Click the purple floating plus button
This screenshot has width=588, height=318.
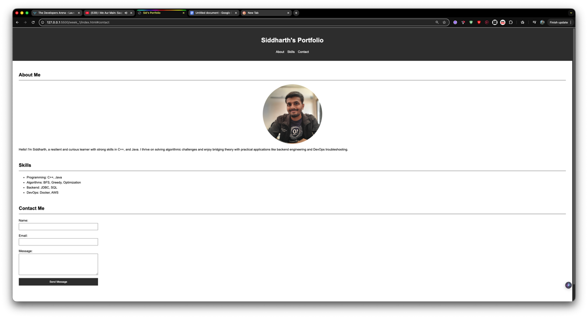click(568, 285)
